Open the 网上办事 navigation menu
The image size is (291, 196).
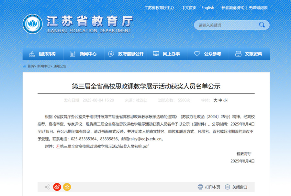tap(167, 54)
